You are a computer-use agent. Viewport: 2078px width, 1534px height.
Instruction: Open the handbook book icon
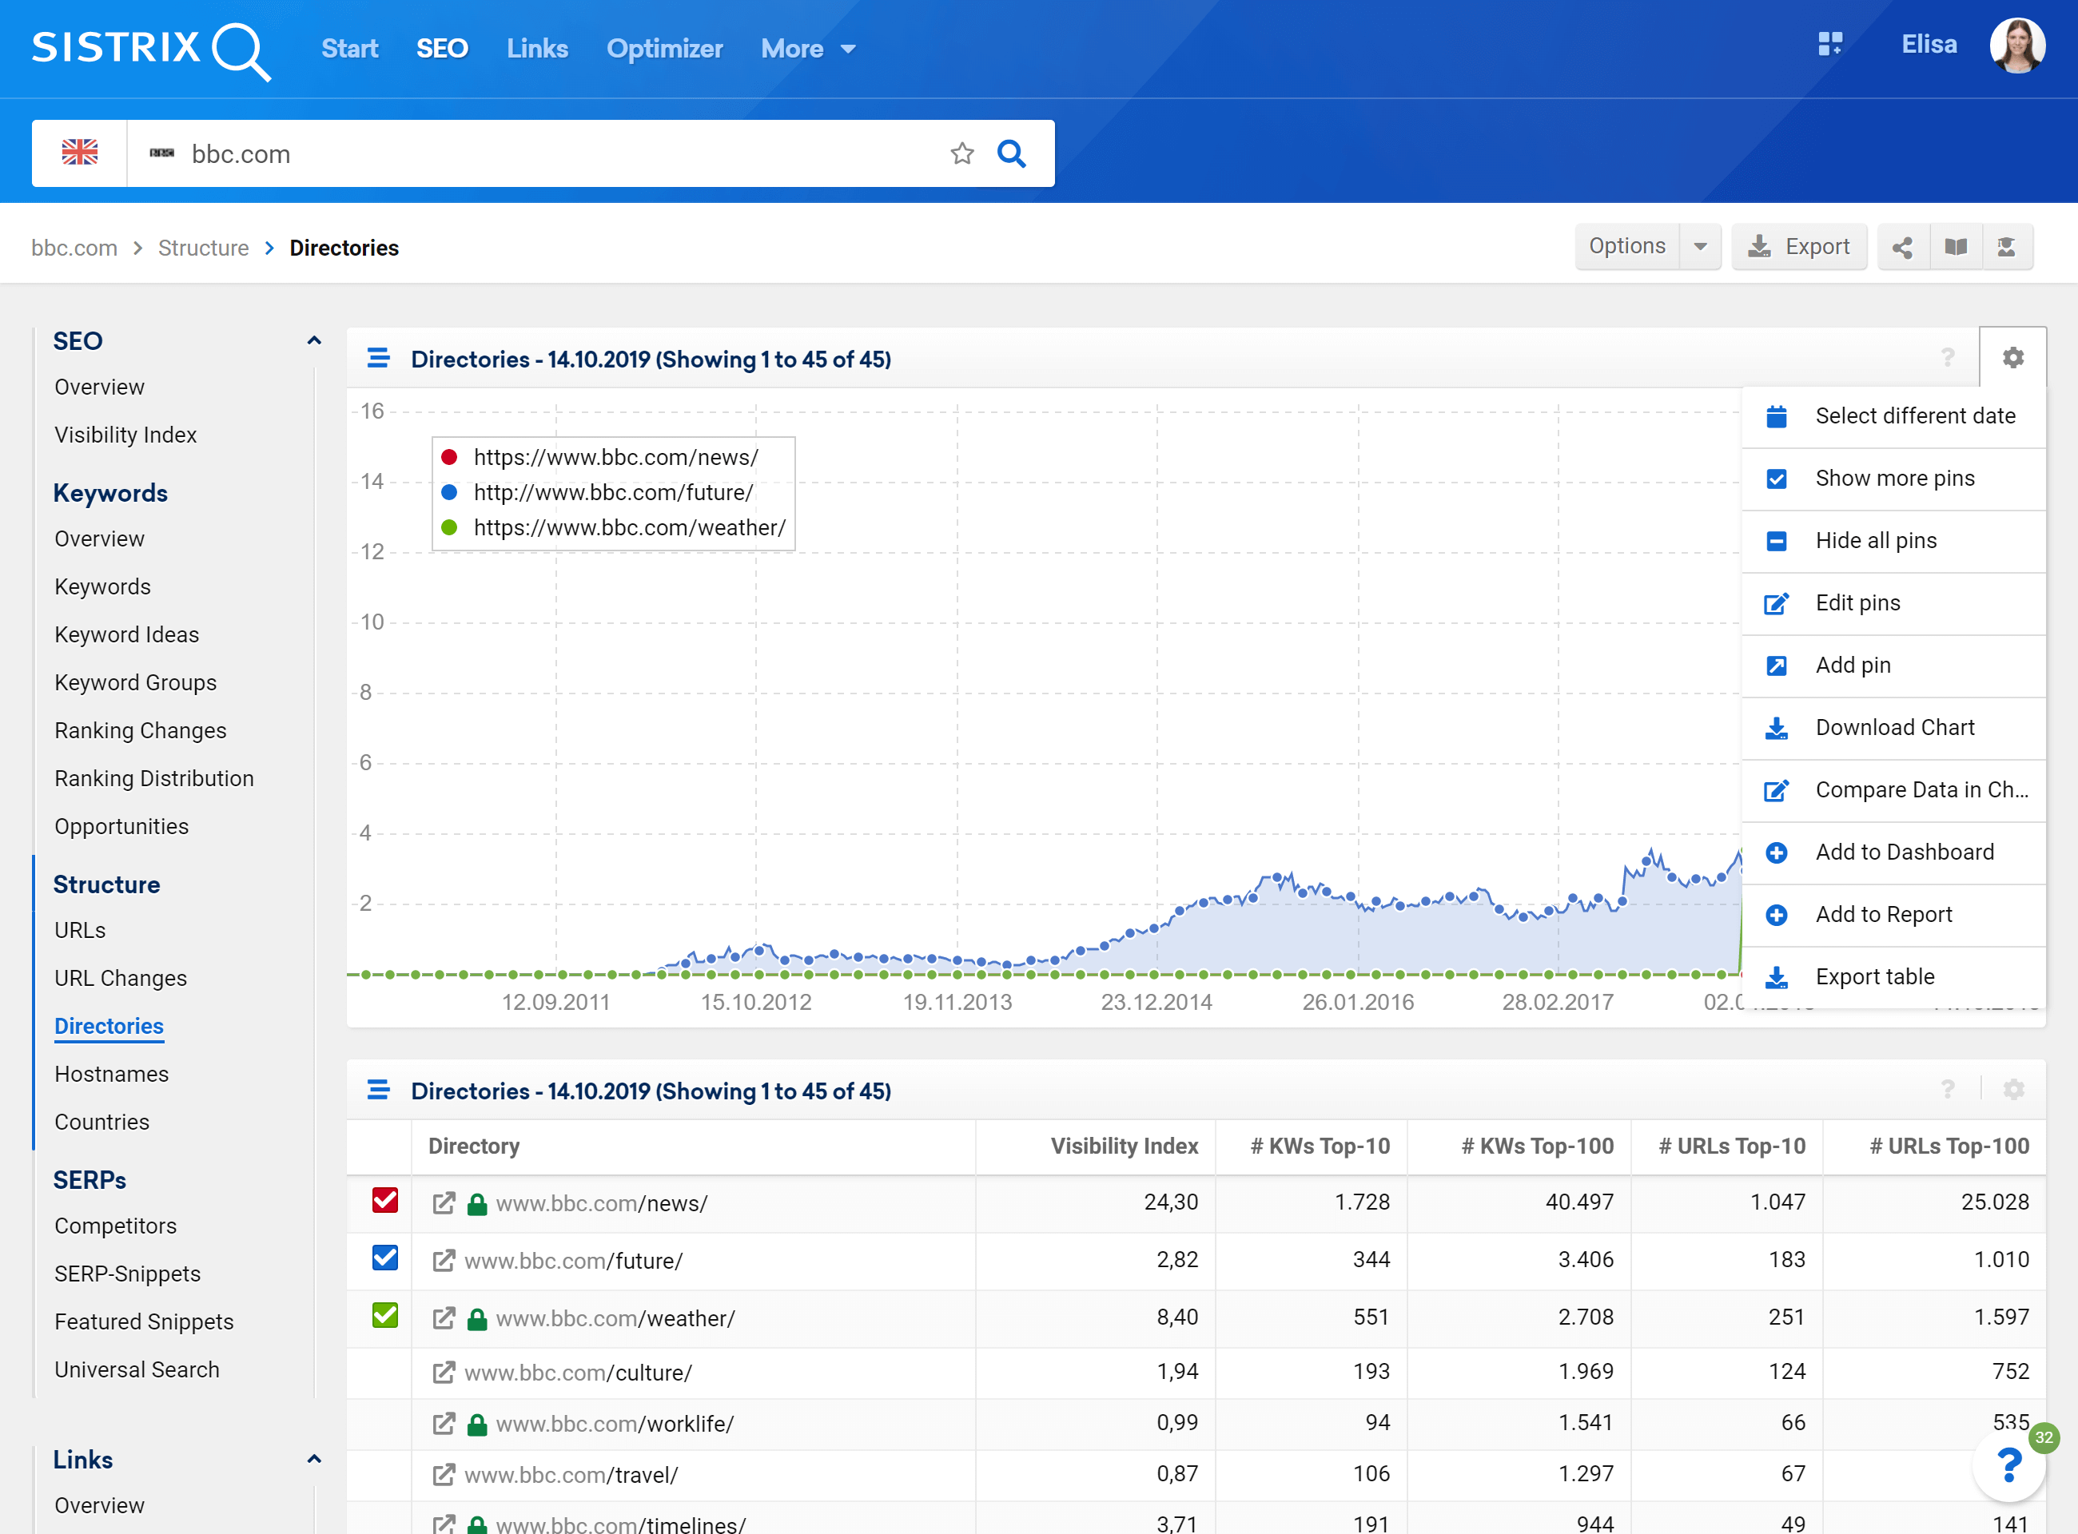pos(1956,247)
